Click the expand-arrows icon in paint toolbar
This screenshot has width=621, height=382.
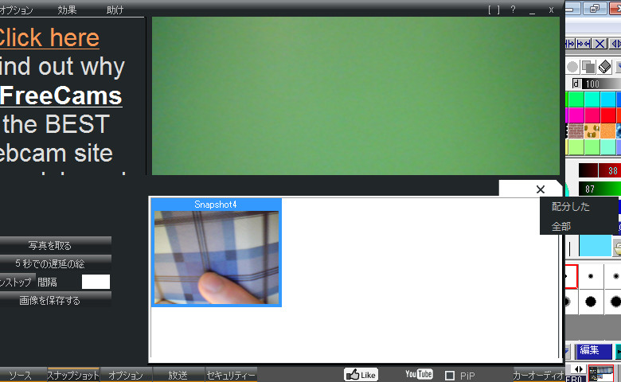[570, 44]
